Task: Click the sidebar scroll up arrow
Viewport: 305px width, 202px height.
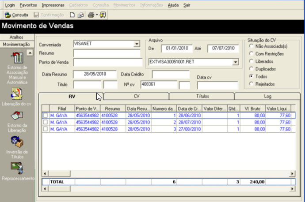Action: 30,53
